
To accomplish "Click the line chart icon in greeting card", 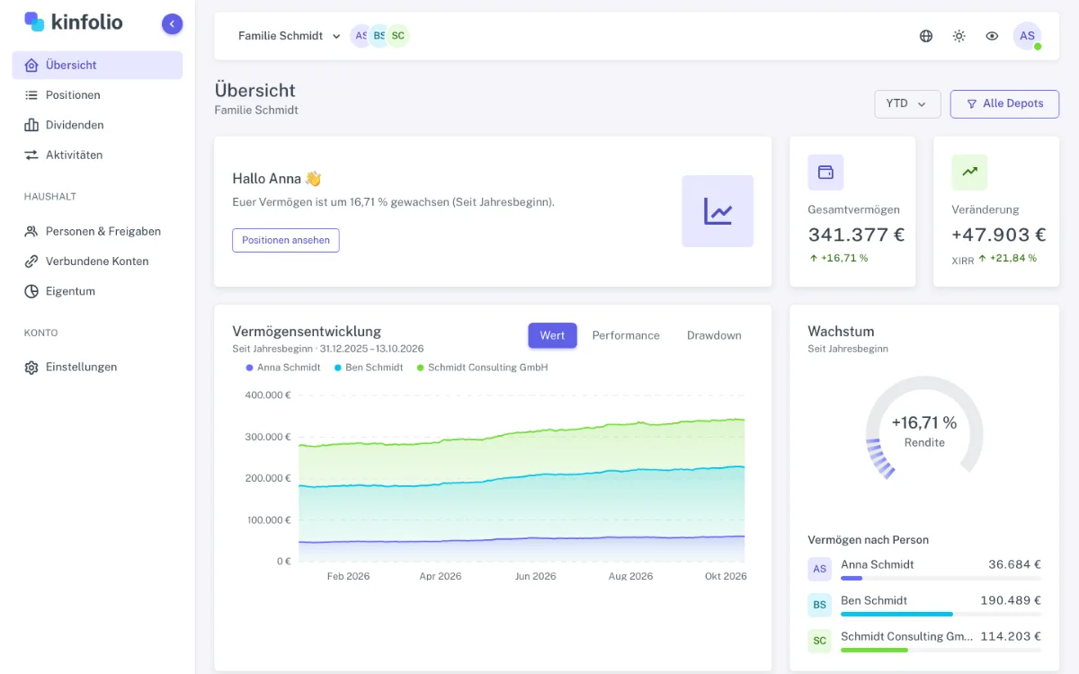I will click(x=718, y=211).
